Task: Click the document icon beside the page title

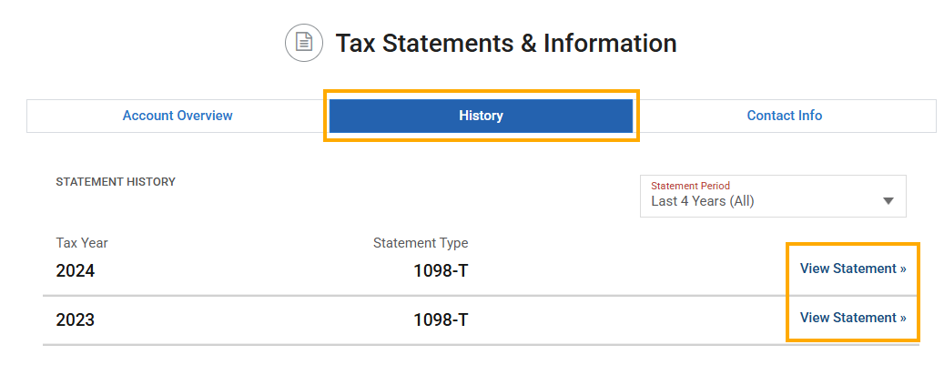Action: (304, 43)
